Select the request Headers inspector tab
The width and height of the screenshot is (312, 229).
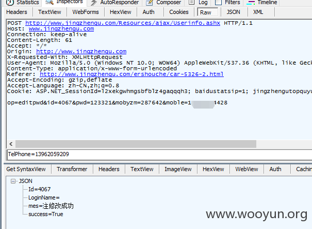coord(17,12)
